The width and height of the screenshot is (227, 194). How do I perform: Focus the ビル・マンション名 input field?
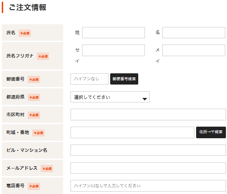(x=148, y=150)
